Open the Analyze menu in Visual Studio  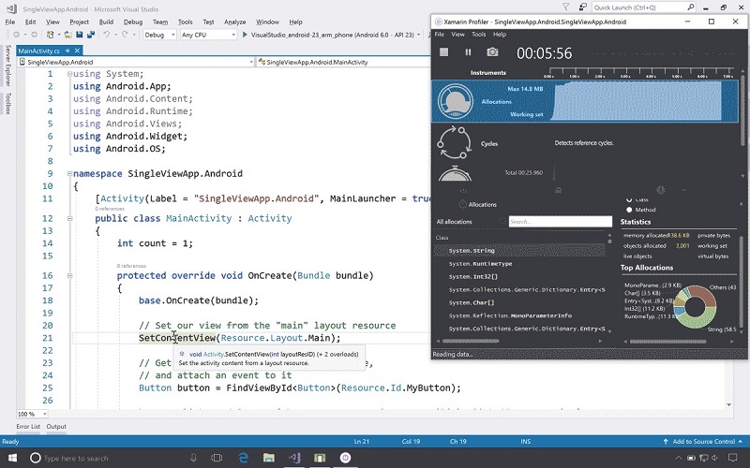[235, 22]
